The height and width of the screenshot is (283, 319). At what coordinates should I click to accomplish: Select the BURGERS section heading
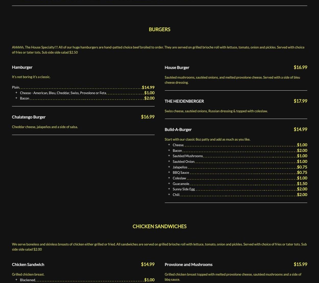(x=159, y=29)
